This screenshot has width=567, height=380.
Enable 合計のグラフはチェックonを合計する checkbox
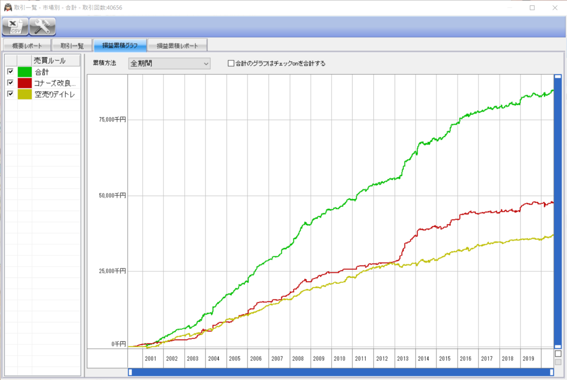(231, 63)
